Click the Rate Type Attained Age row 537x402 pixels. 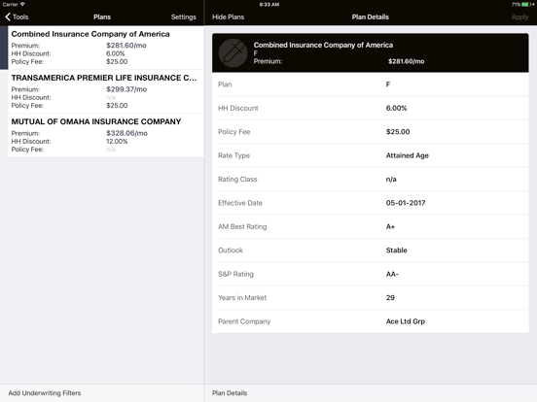pos(371,155)
